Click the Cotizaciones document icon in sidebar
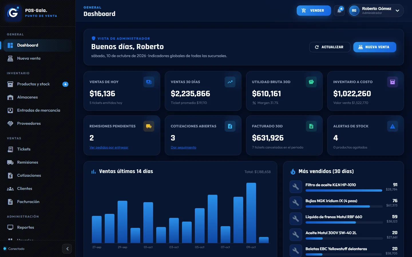 tap(10, 175)
